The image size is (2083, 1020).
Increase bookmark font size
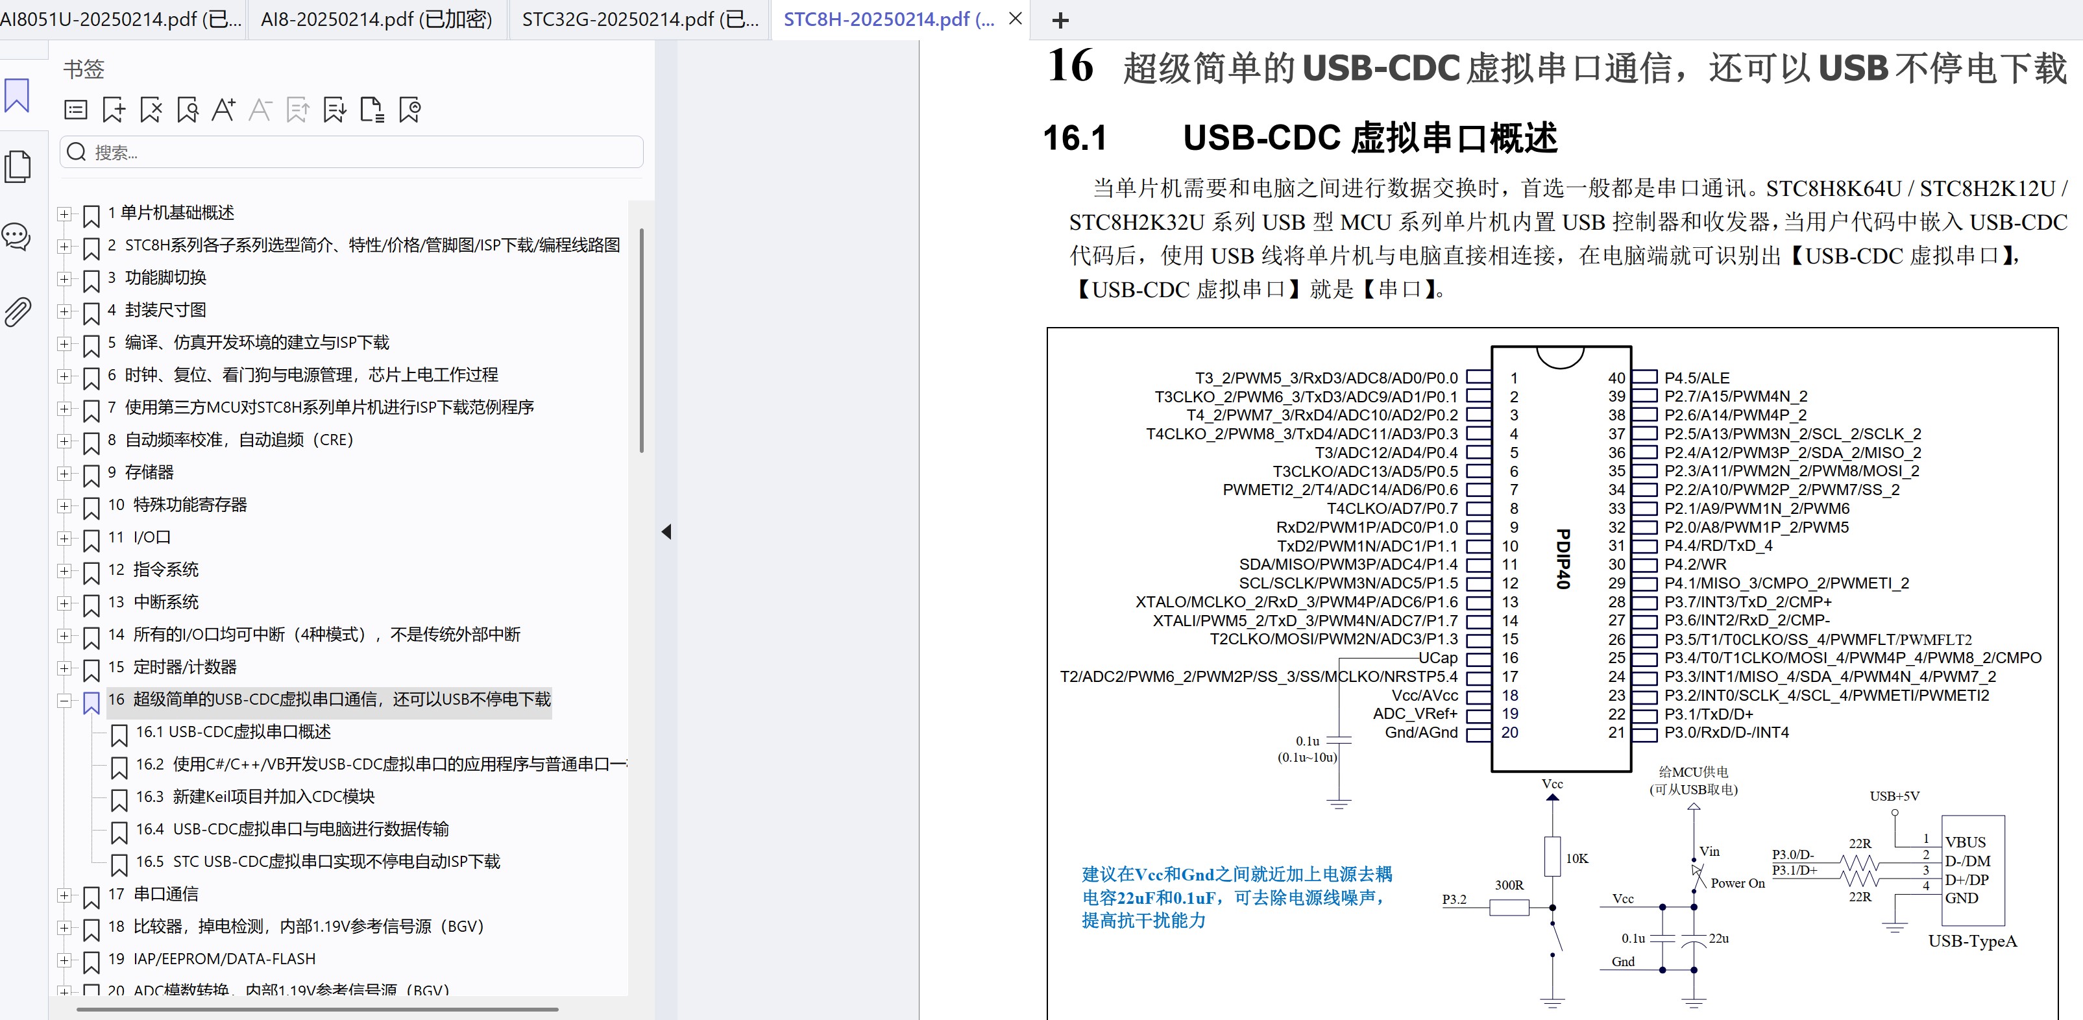click(x=224, y=110)
